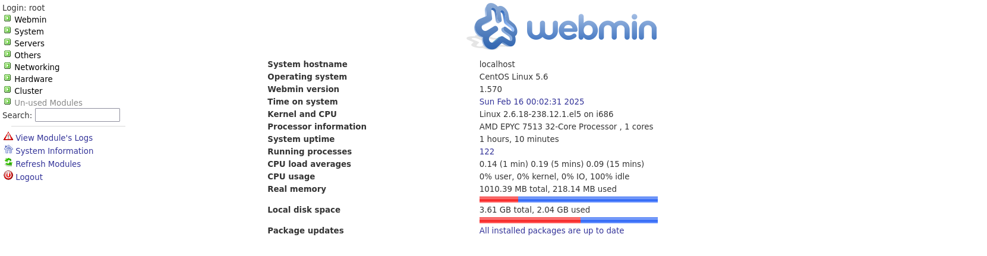The width and height of the screenshot is (987, 256).
Task: Expand the Networking category
Action: tap(37, 67)
